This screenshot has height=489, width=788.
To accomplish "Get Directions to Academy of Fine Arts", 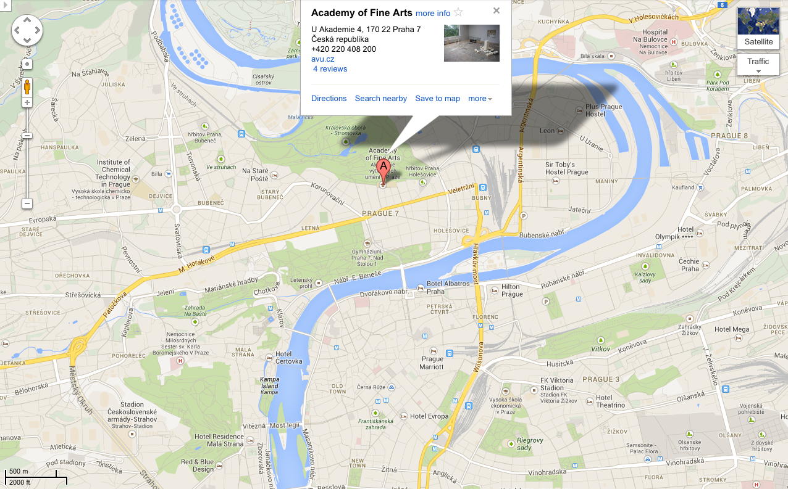I will click(x=329, y=99).
